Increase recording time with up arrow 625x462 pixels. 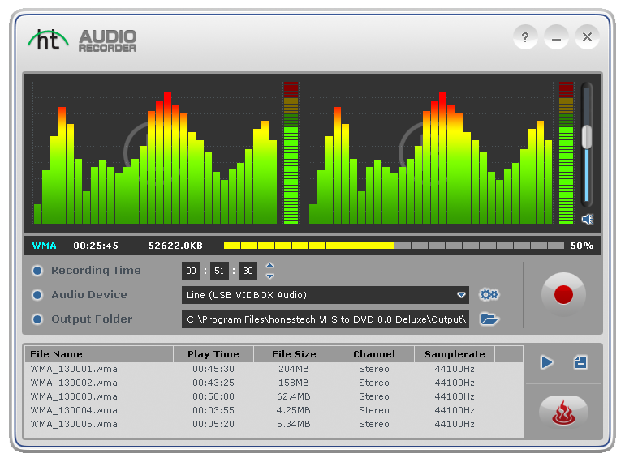(x=270, y=266)
